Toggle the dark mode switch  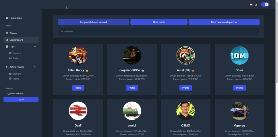click(265, 5)
